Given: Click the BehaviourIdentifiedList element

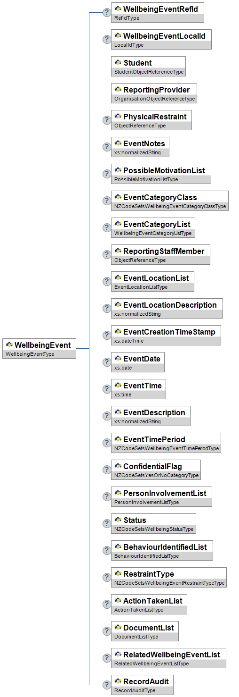Looking at the screenshot, I should click(162, 550).
